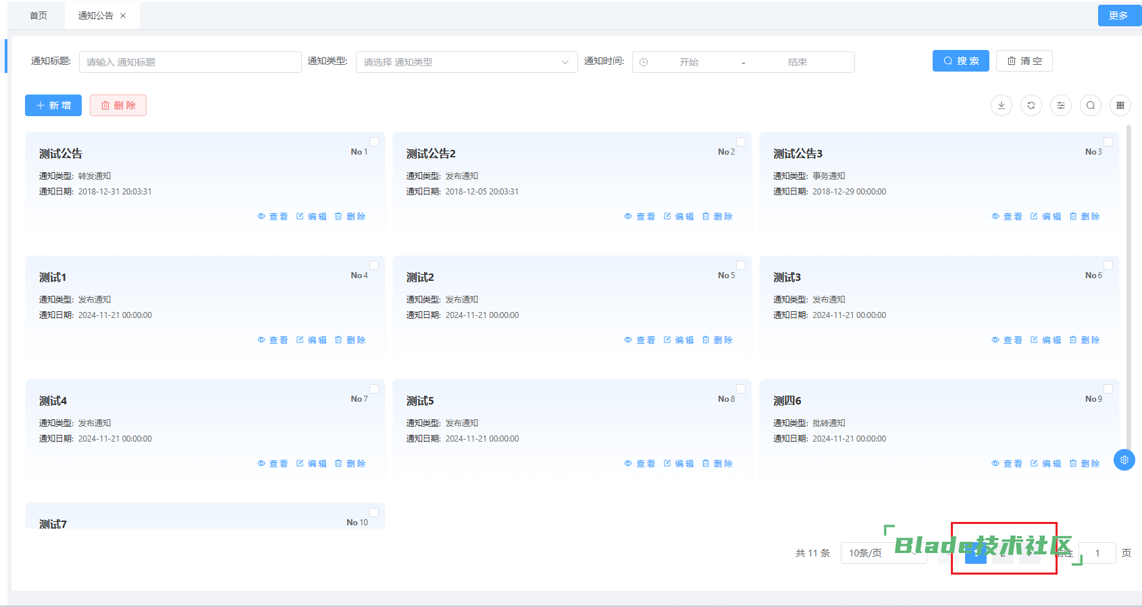Click the 搜索 button
Image resolution: width=1142 pixels, height=607 pixels.
click(961, 61)
